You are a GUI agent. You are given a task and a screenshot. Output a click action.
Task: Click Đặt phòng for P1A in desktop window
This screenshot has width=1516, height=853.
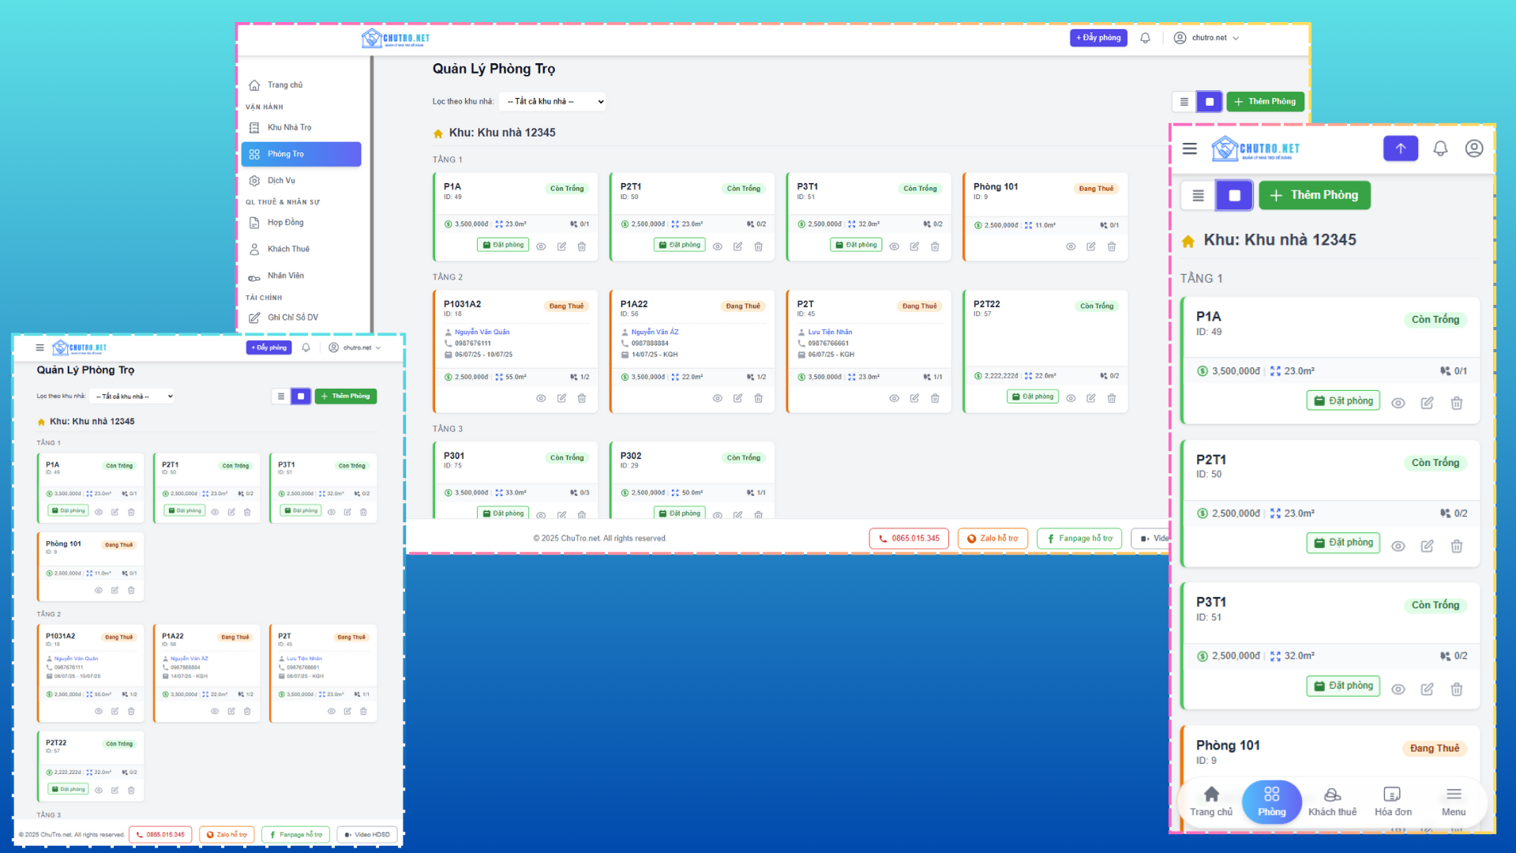[x=503, y=246]
